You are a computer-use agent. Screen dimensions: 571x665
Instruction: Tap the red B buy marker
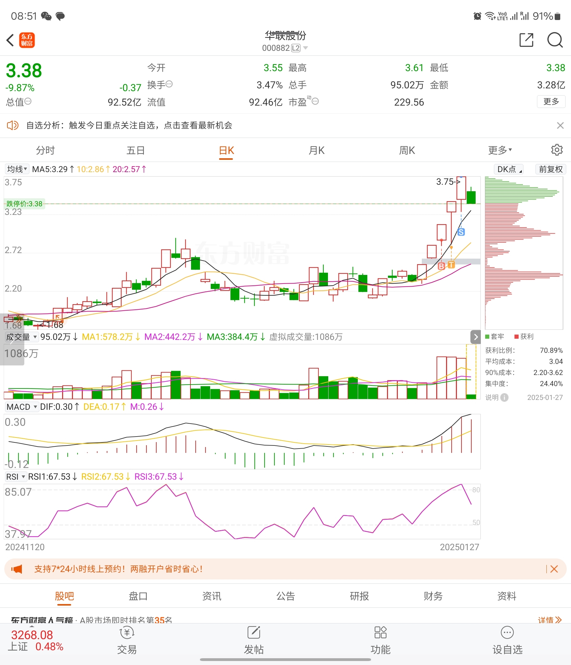(441, 266)
